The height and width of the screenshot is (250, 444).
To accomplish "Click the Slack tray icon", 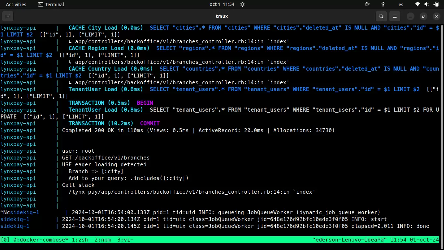I will 367,4.
